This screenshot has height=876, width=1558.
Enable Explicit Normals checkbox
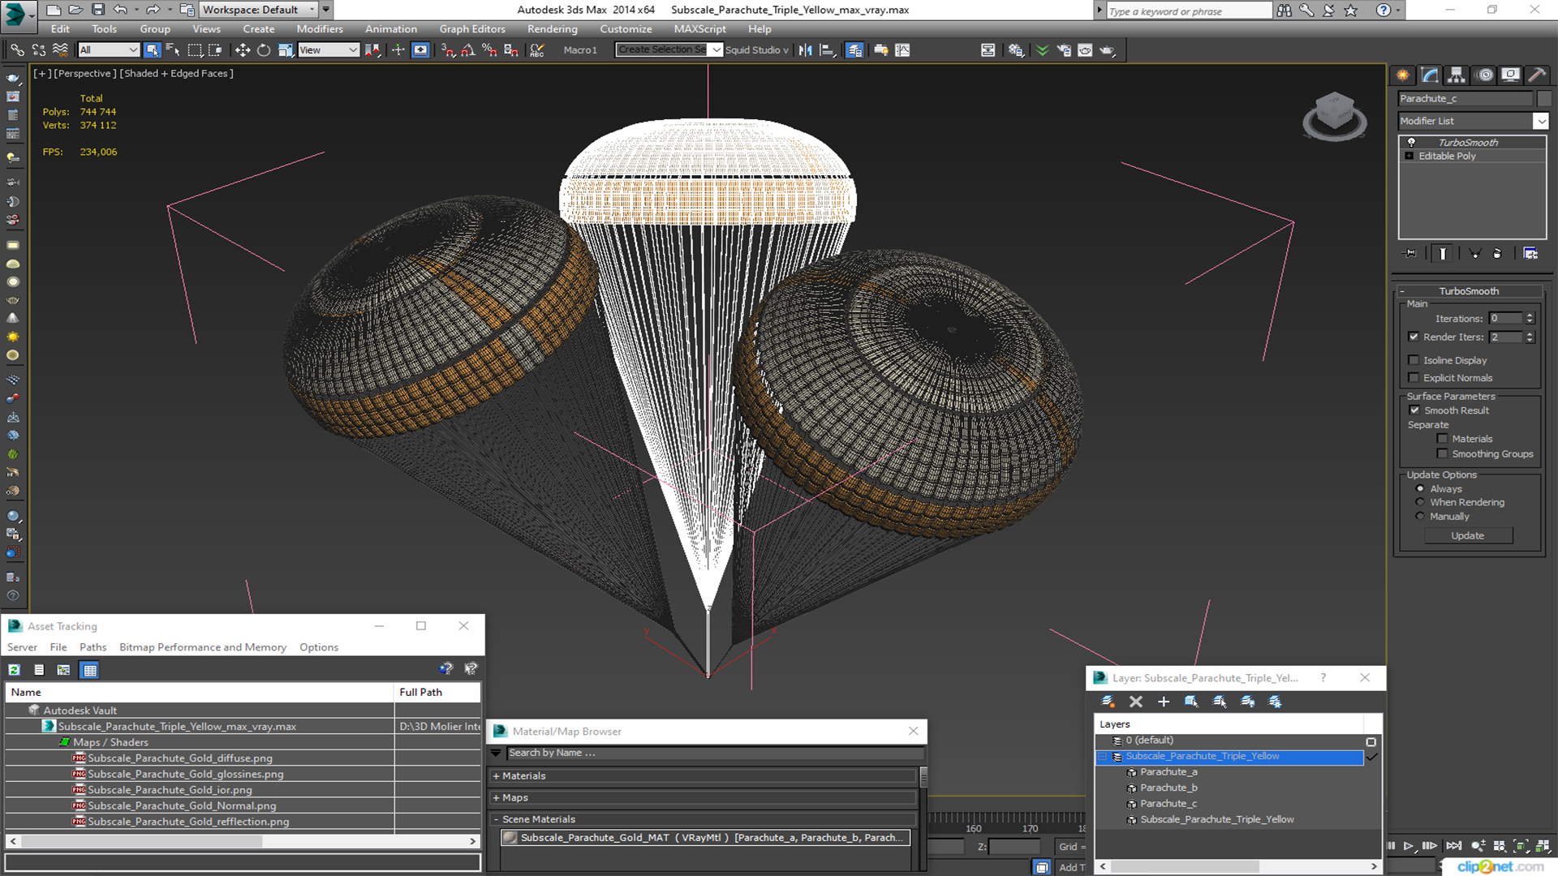(1414, 378)
